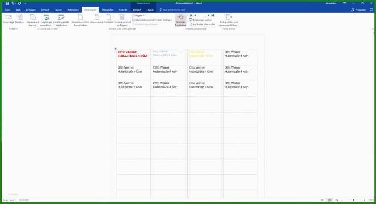Open the Überprüfen ribbon tab
Image resolution: width=376 pixels, height=204 pixels.
[108, 9]
